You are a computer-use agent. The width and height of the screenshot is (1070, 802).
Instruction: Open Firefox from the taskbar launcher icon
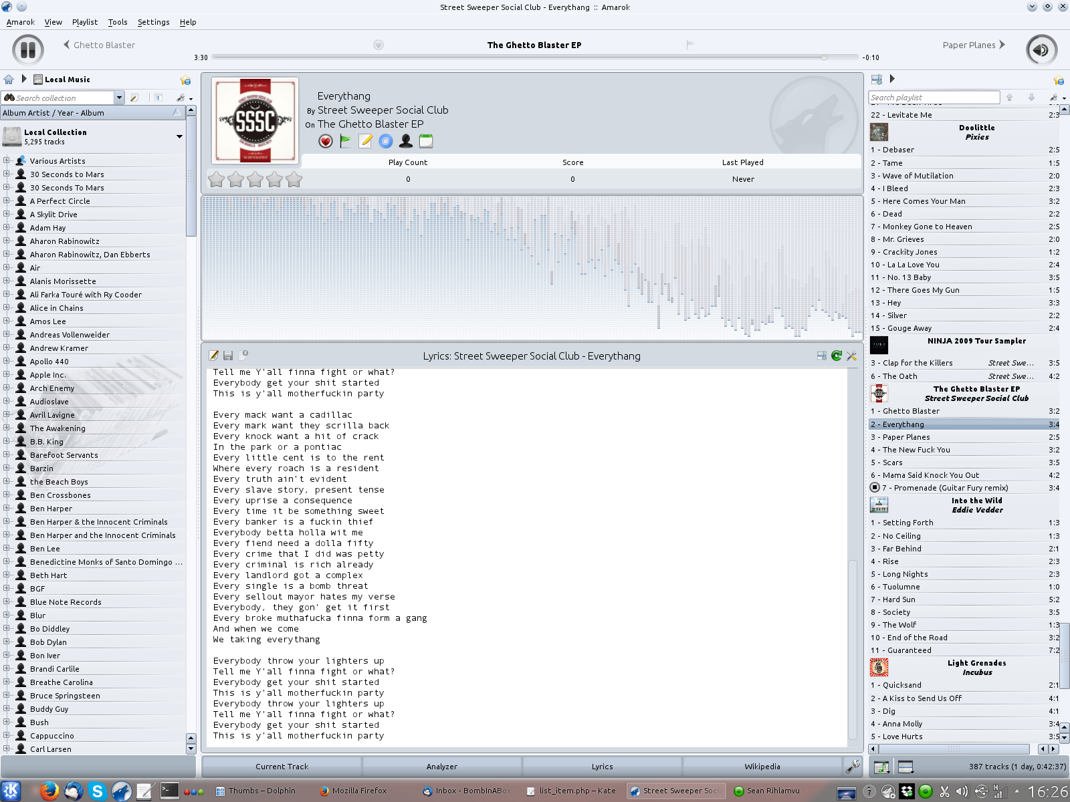49,791
